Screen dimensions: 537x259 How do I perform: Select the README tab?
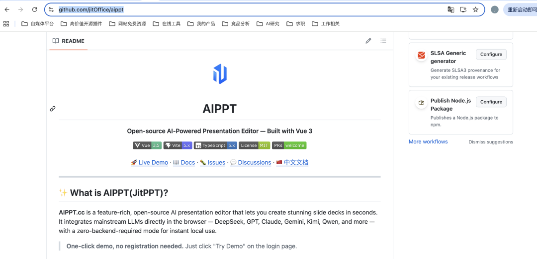pyautogui.click(x=69, y=41)
